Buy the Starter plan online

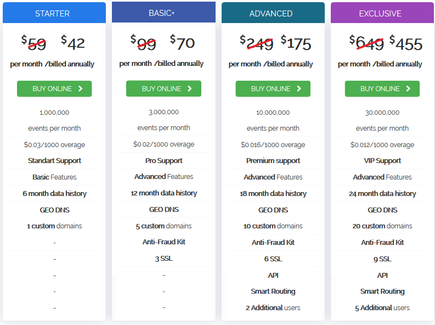(x=54, y=88)
